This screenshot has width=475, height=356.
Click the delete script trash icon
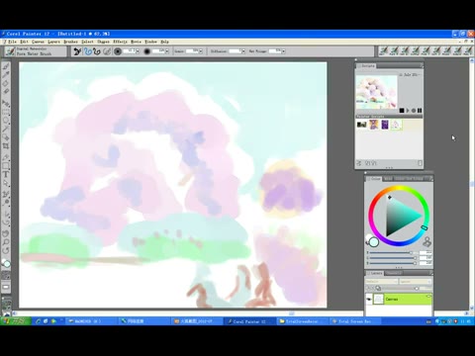(420, 163)
